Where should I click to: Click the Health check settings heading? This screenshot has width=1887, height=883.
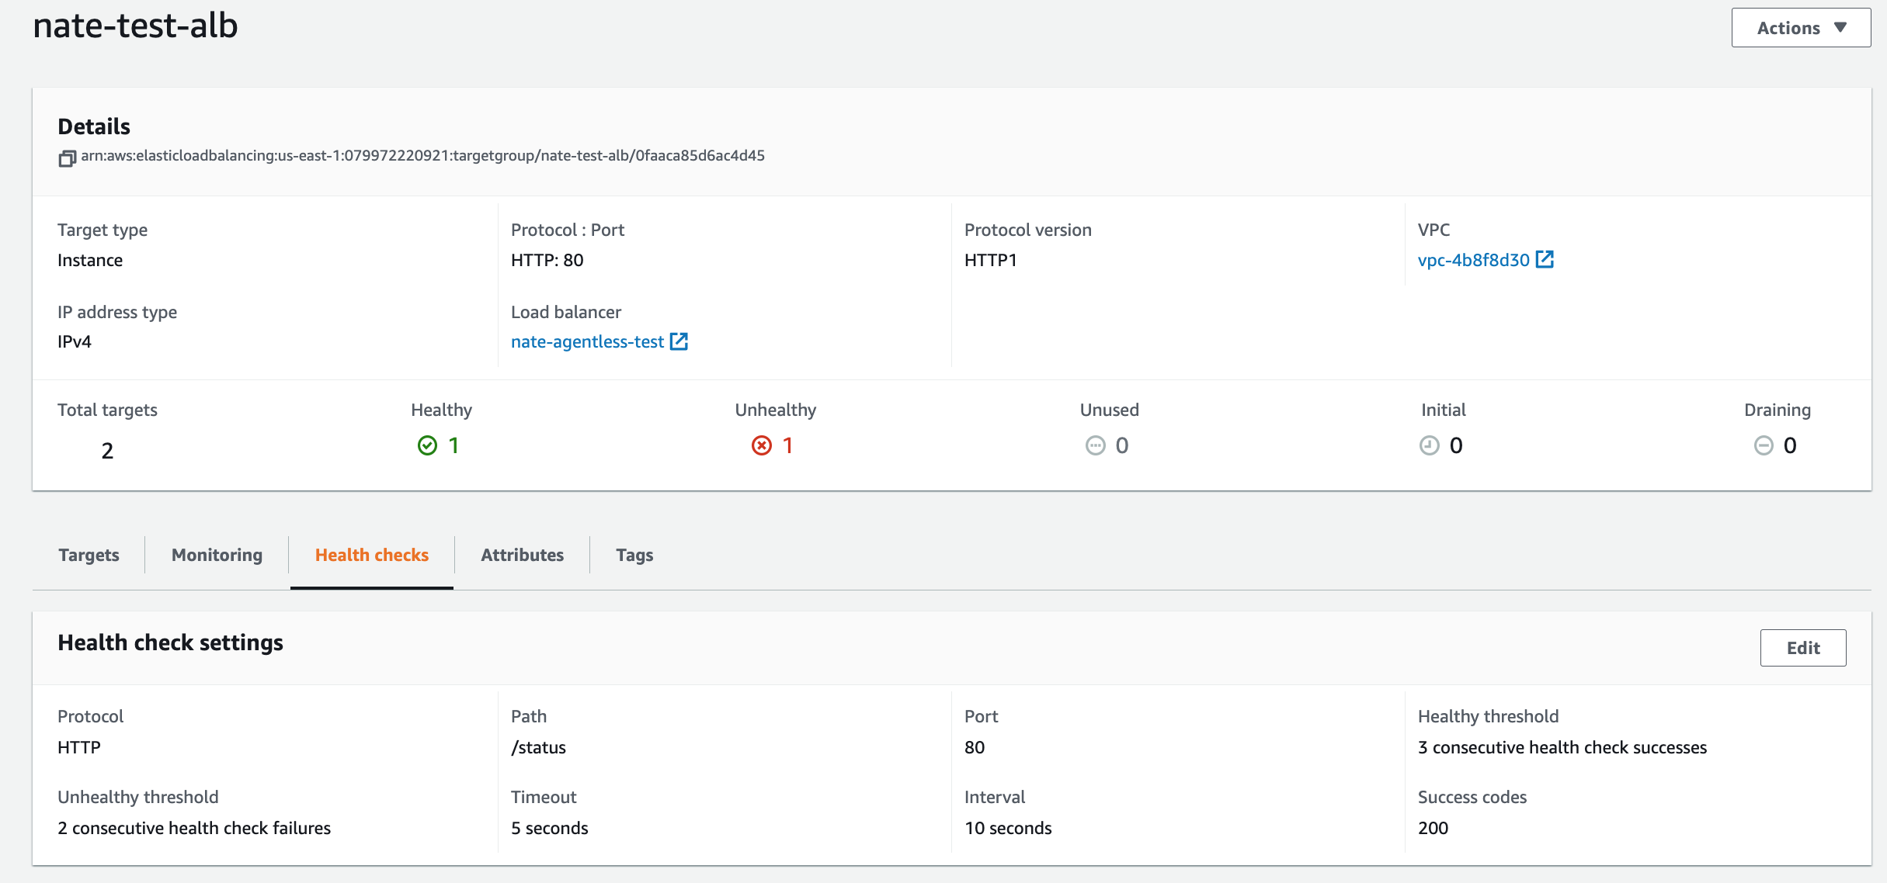point(170,642)
